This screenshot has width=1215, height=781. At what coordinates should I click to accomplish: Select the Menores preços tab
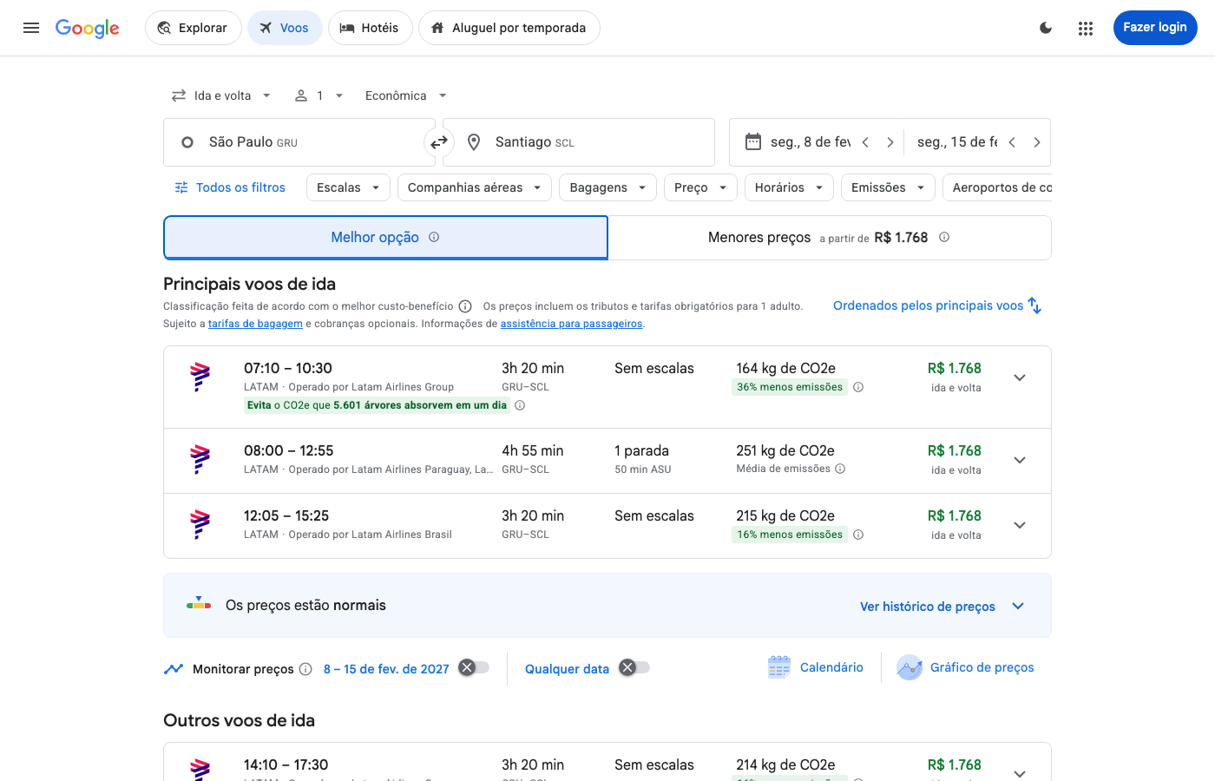click(829, 237)
